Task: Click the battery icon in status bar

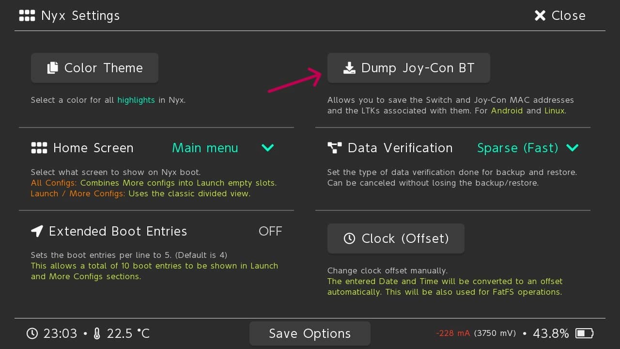Action: pos(585,333)
